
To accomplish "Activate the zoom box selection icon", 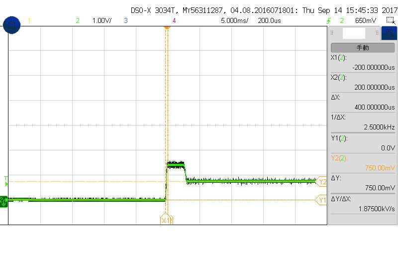I will [x=391, y=20].
